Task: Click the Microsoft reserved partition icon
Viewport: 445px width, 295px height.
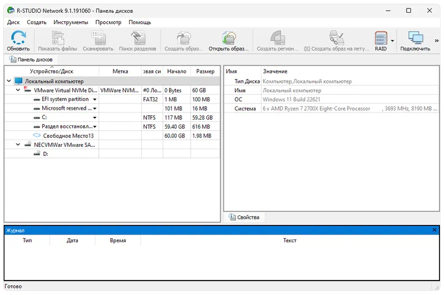Action: [37, 109]
